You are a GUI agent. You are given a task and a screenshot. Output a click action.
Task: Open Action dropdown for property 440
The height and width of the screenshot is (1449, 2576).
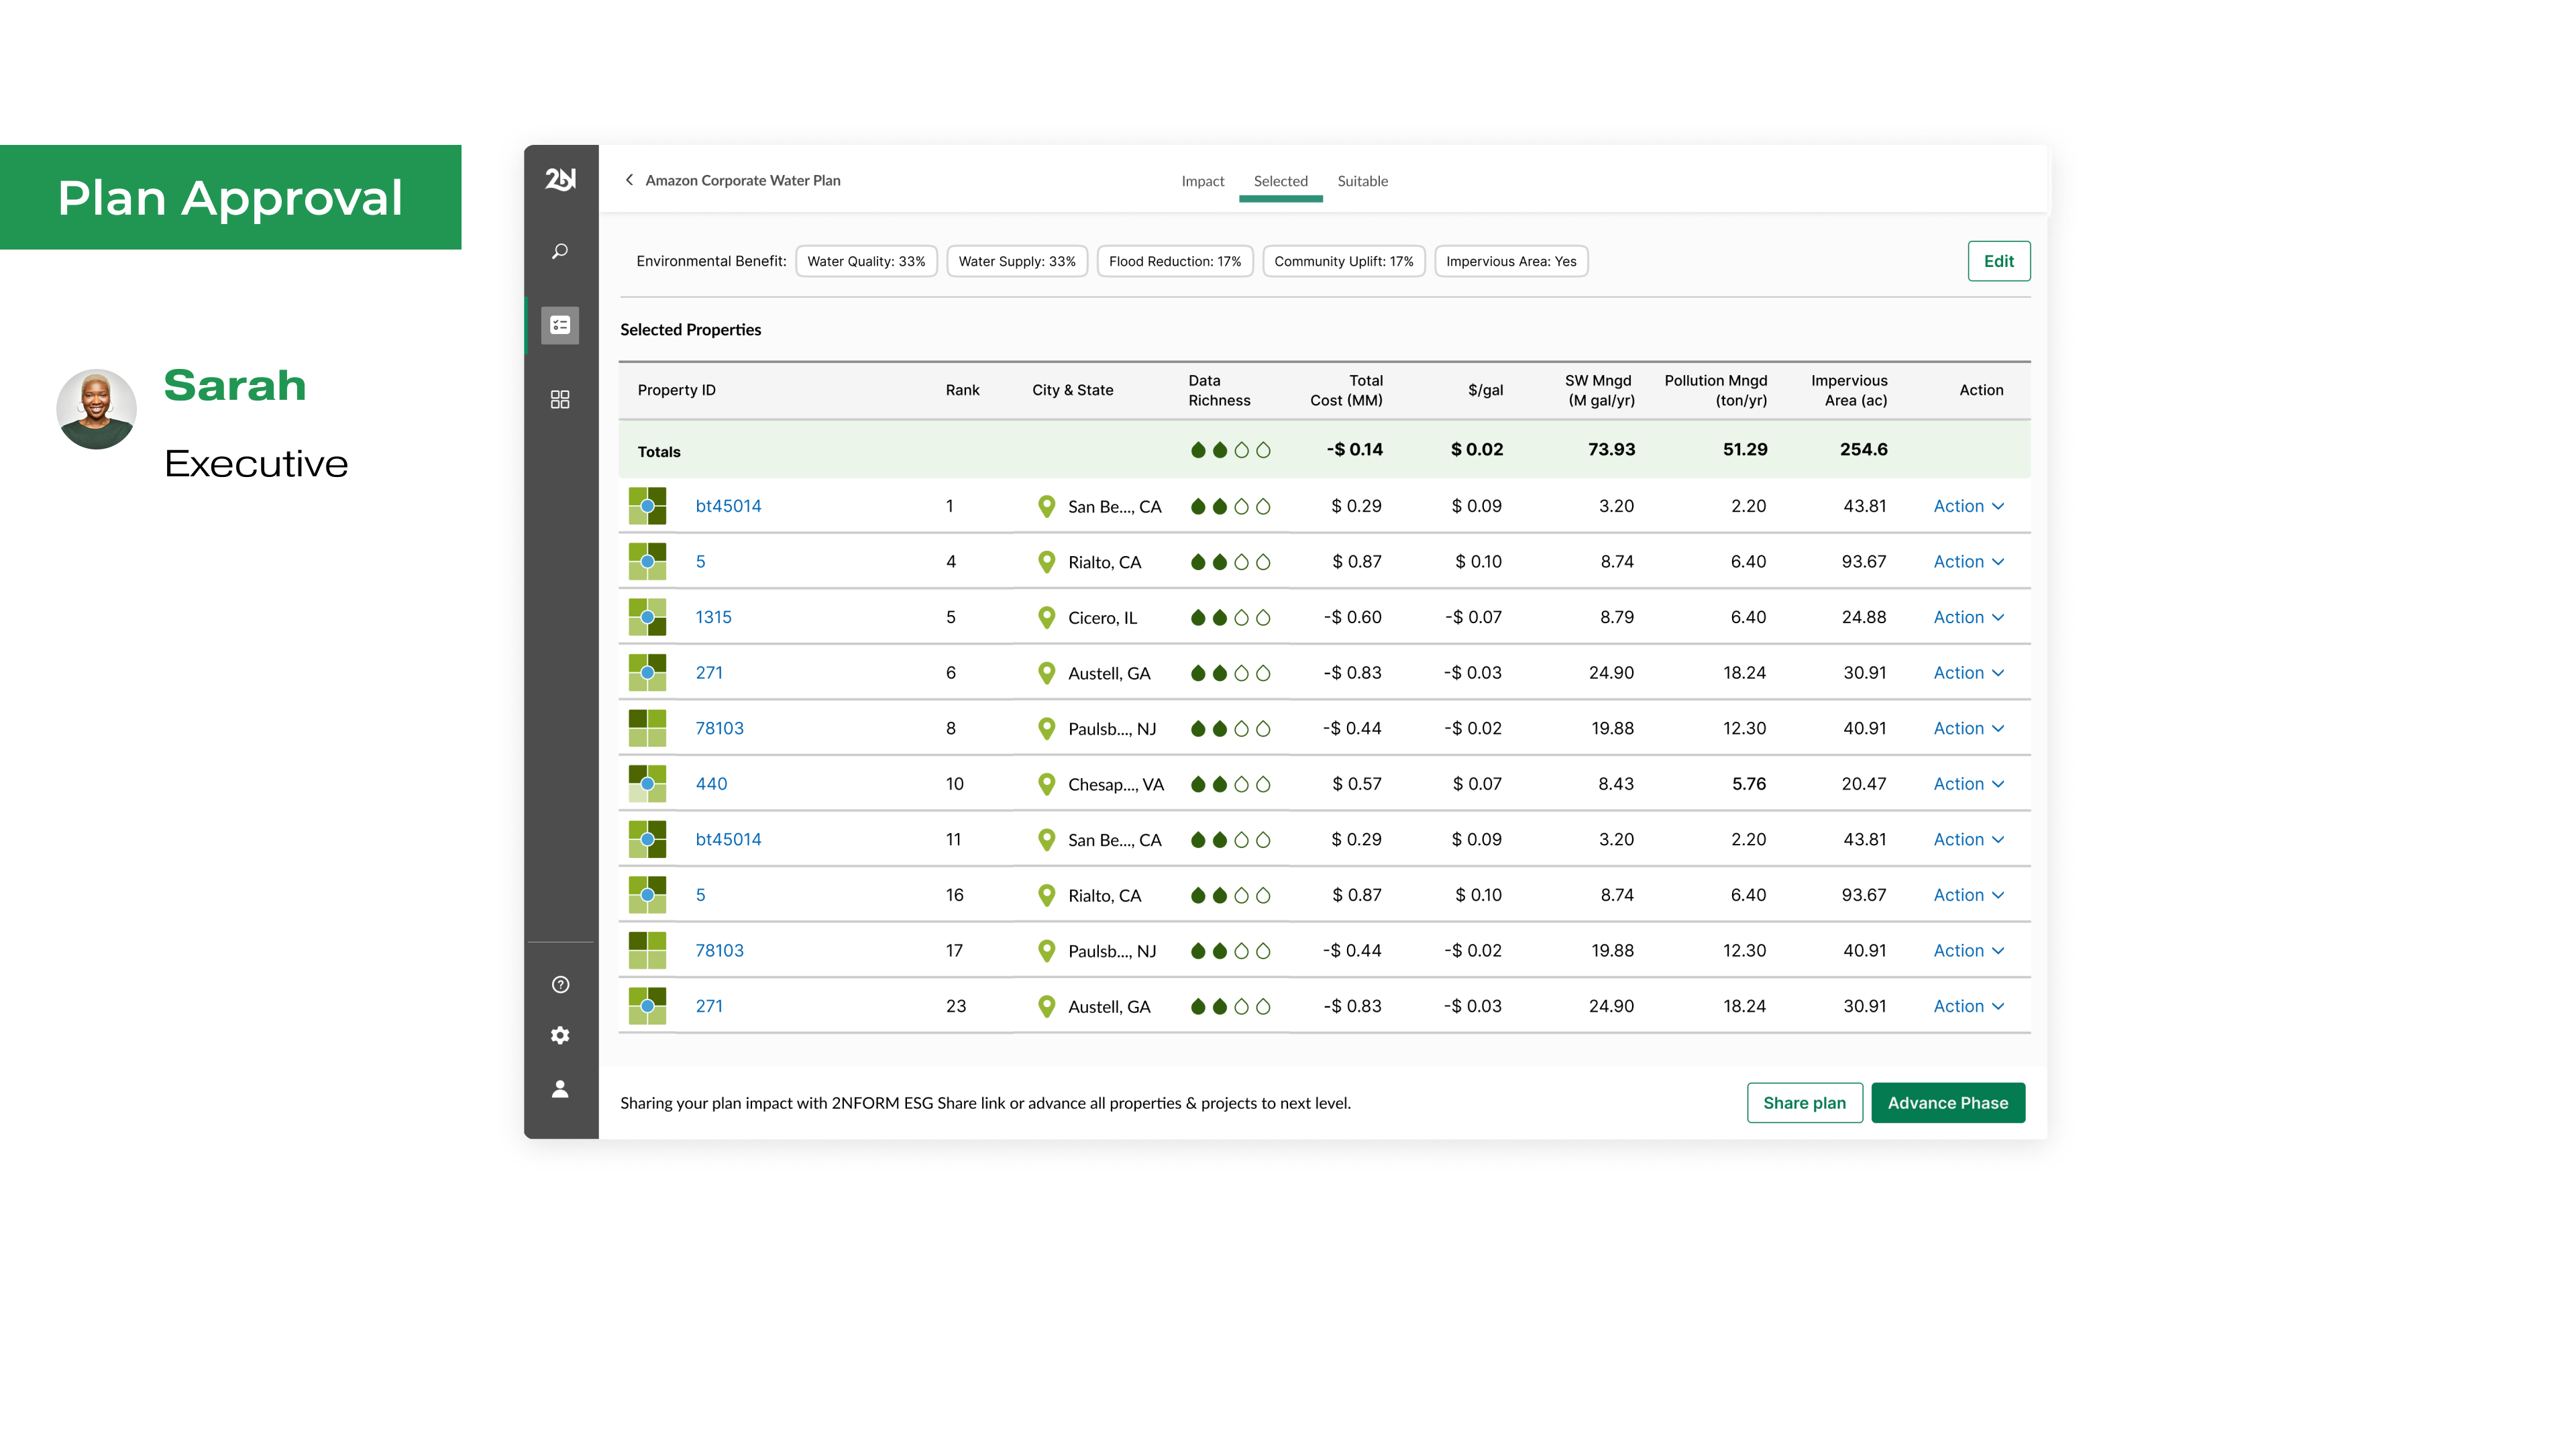click(1968, 784)
